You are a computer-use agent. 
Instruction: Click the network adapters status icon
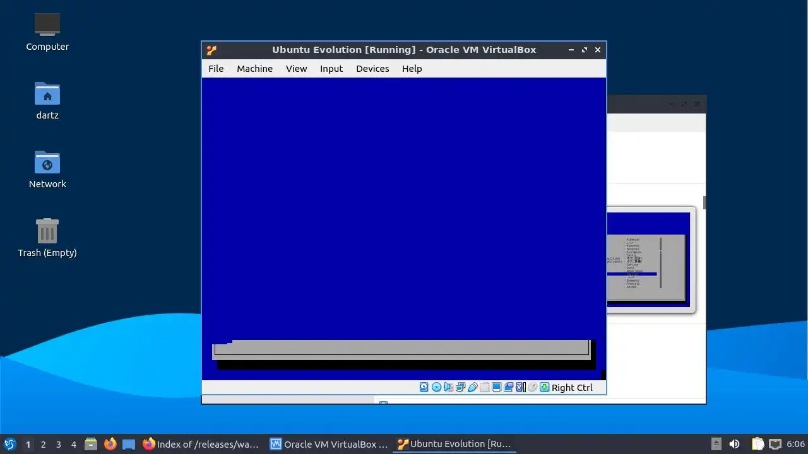click(x=460, y=387)
